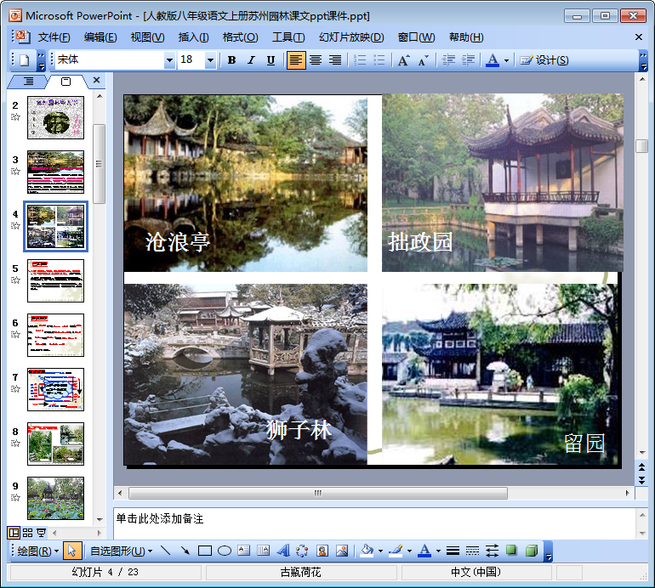
Task: Insert picture from file
Action: pyautogui.click(x=342, y=551)
